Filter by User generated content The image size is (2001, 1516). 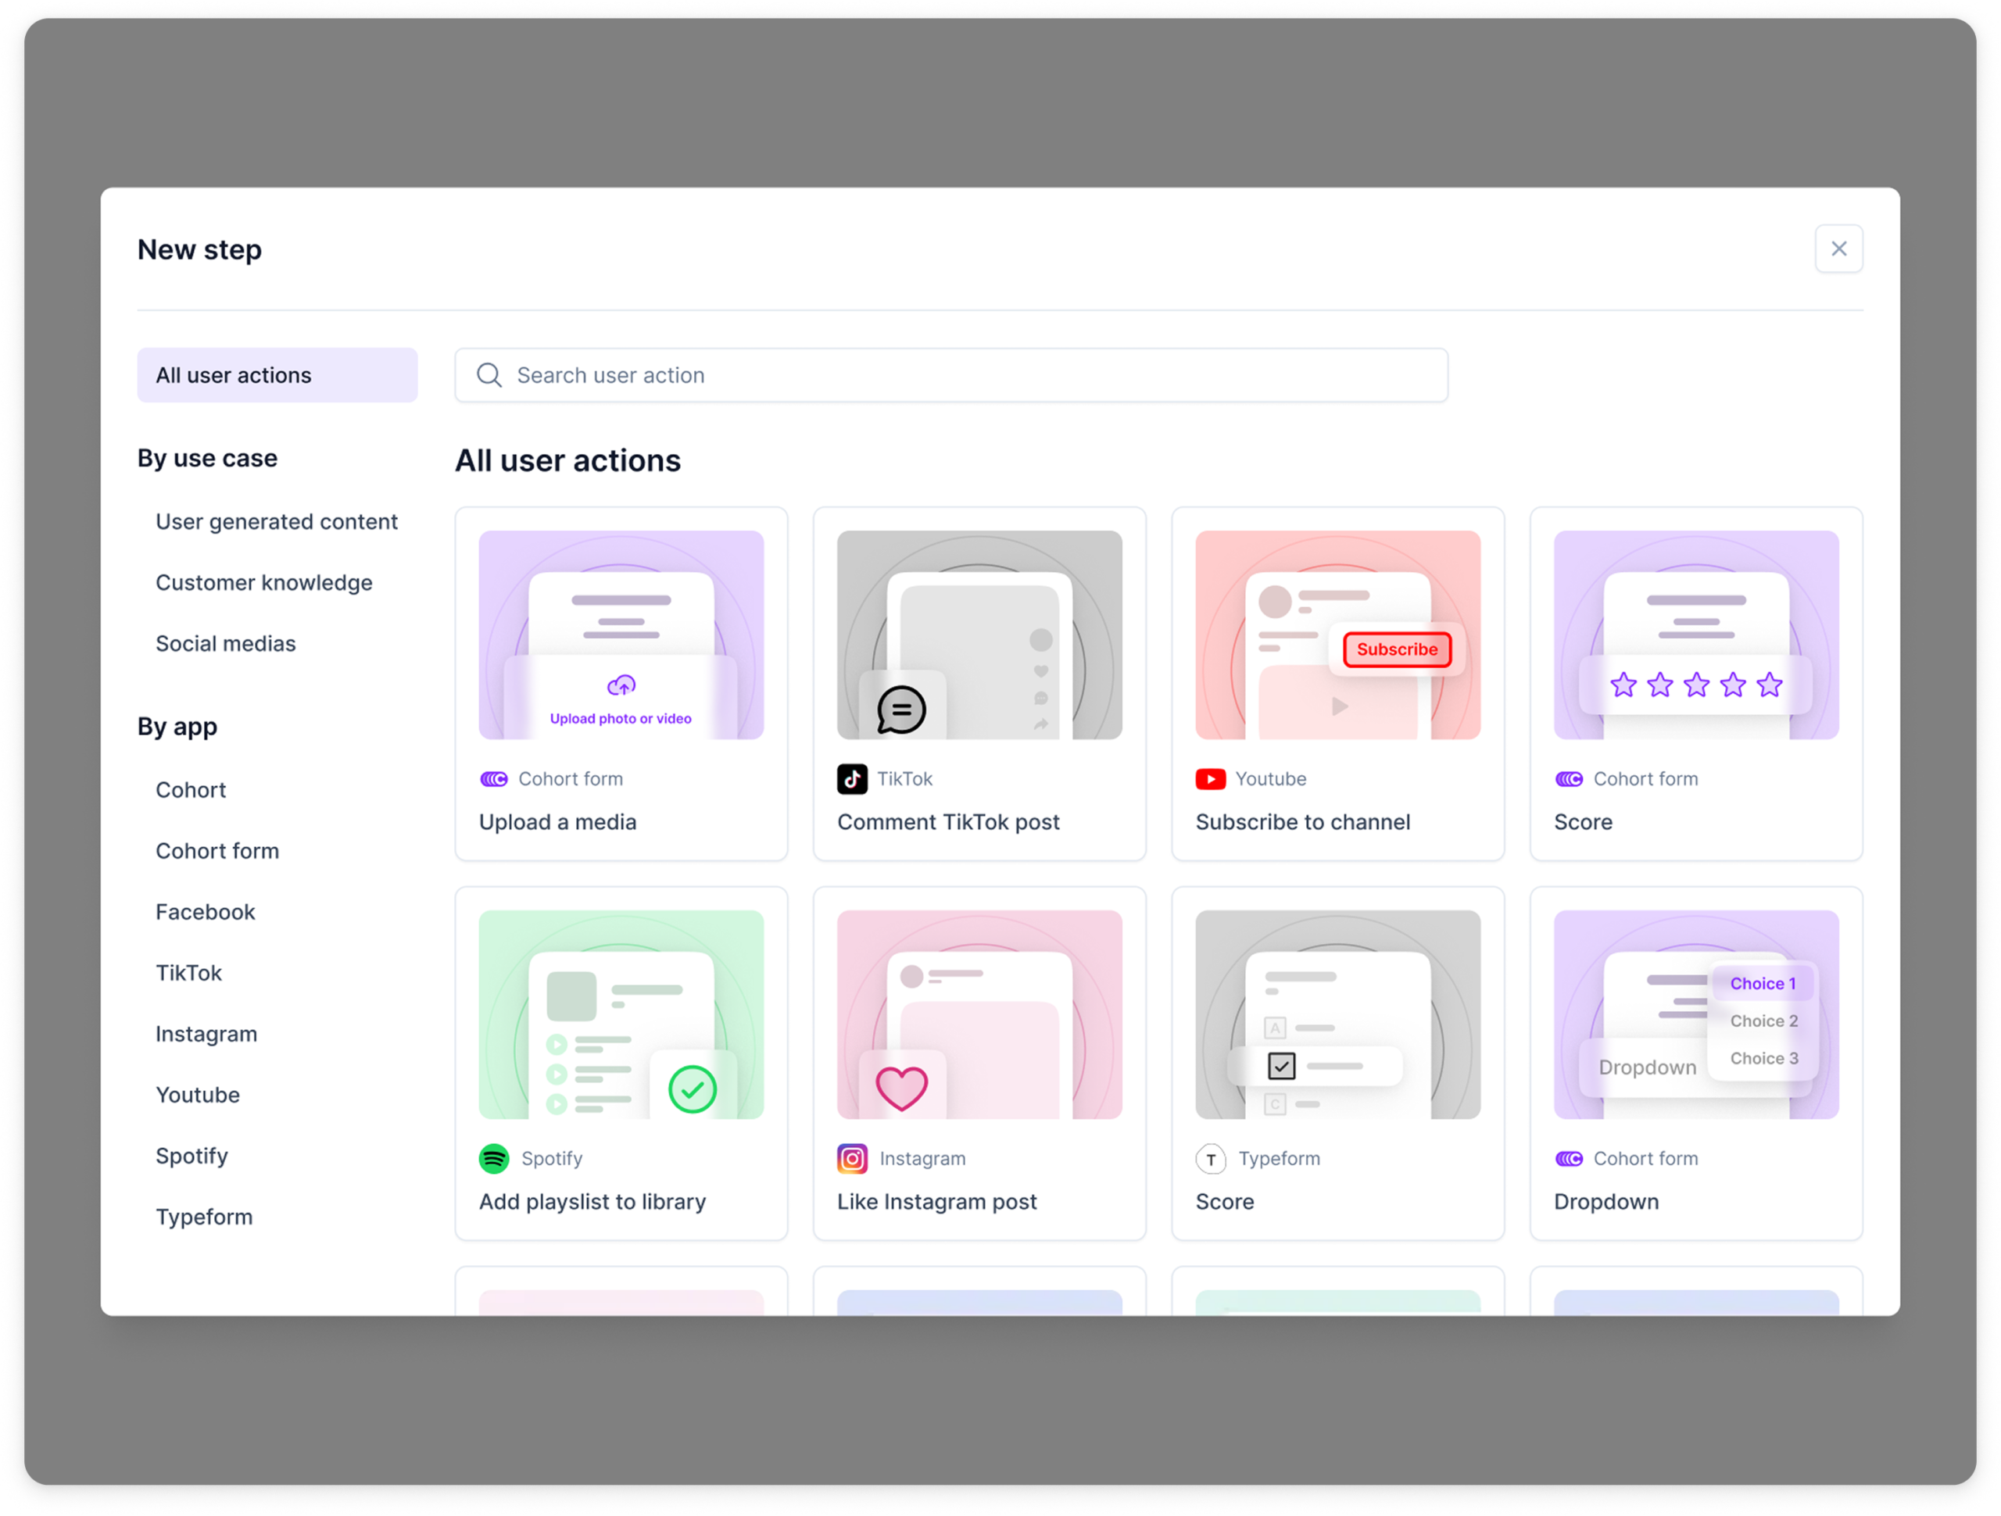(276, 522)
